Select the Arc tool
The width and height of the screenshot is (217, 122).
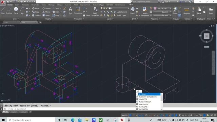tap(22, 11)
